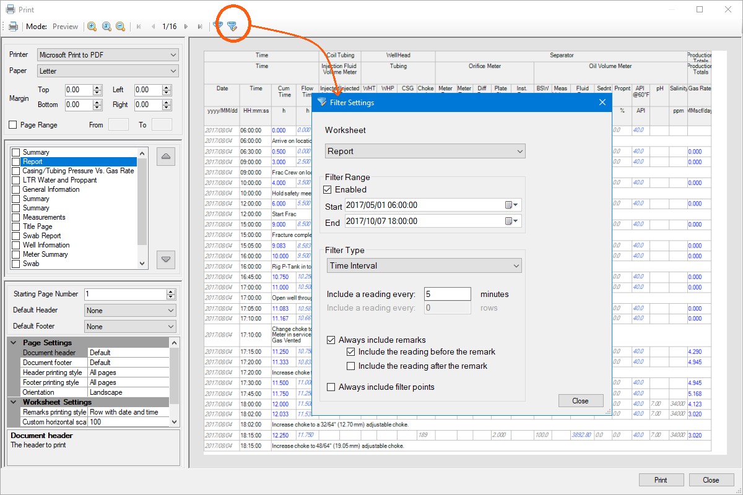This screenshot has width=743, height=495.
Task: Go to the previous page
Action: click(153, 27)
